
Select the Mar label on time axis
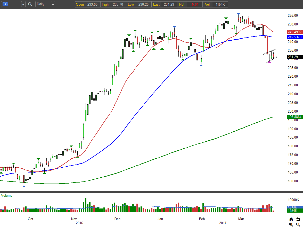241,219
